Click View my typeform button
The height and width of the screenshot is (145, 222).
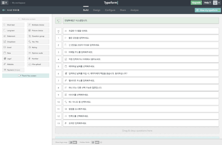(x=208, y=10)
